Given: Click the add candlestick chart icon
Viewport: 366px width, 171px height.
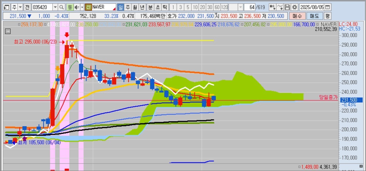Looking at the screenshot, I should pos(272,7).
